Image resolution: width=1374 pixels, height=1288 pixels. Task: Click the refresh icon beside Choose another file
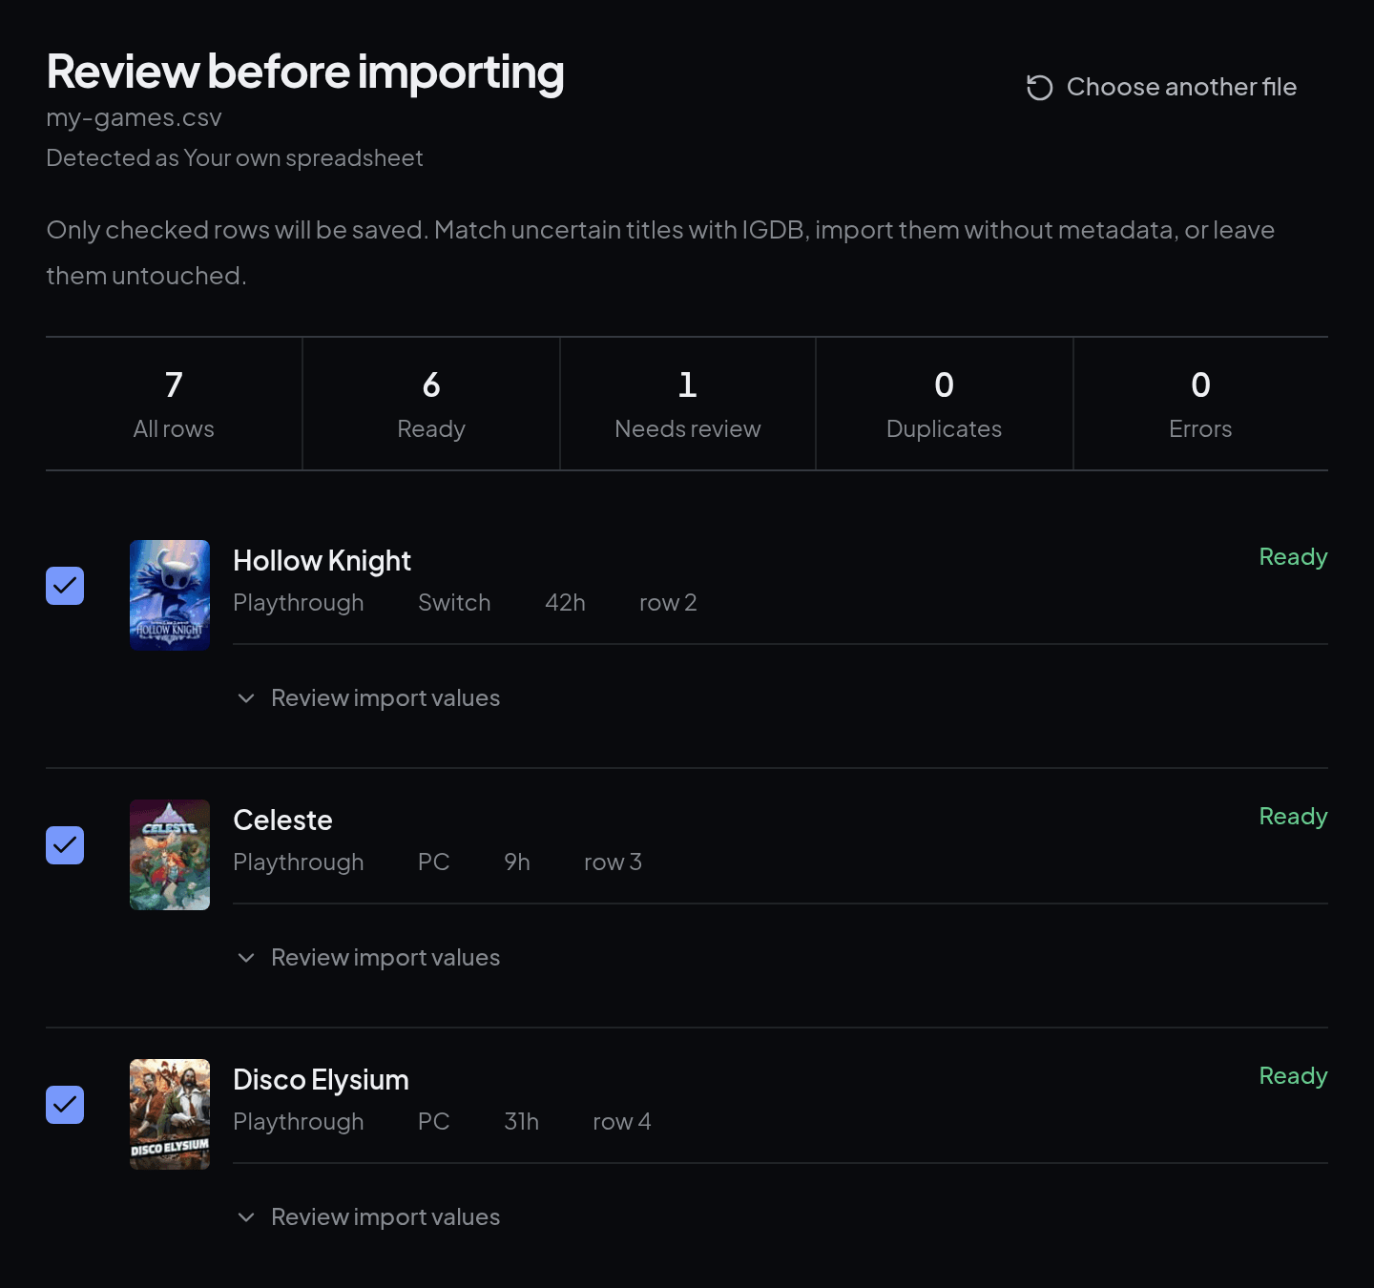point(1039,88)
